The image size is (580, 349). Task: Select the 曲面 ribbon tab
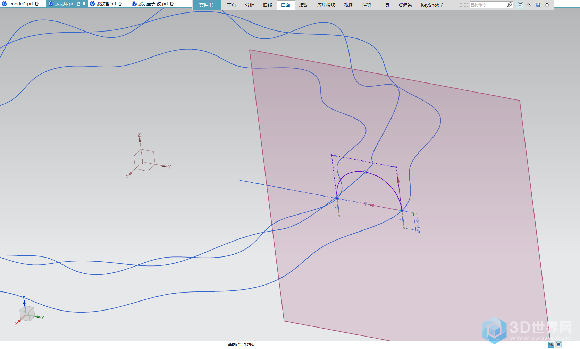pyautogui.click(x=286, y=5)
